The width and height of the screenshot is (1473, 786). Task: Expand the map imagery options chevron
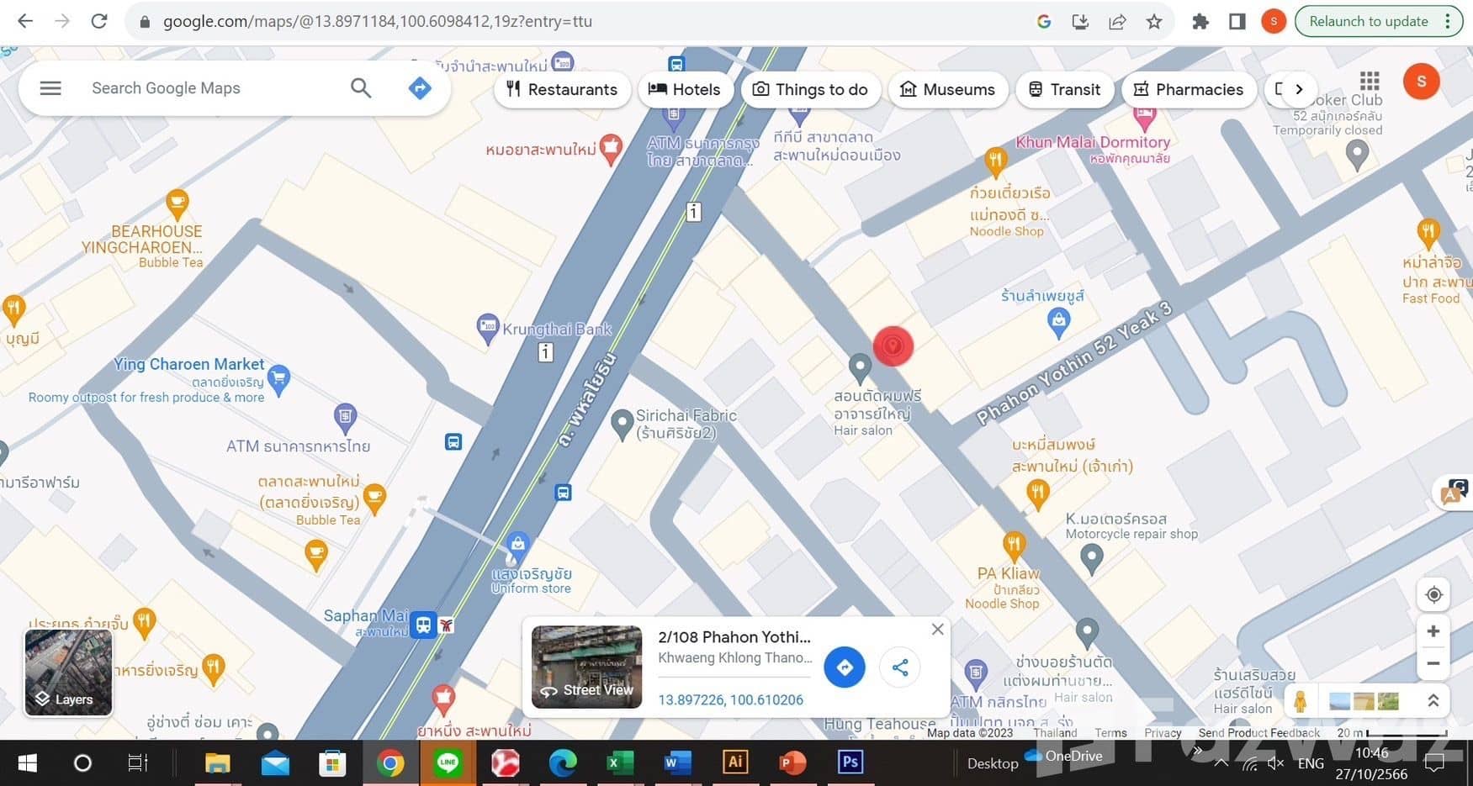click(1433, 700)
